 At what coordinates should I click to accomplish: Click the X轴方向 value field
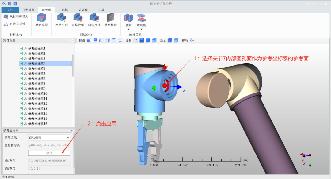(x=49, y=161)
